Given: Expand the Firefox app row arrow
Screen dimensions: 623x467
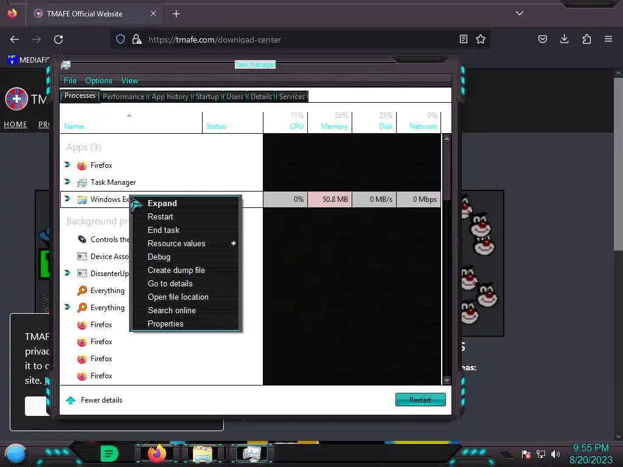Looking at the screenshot, I should [68, 164].
